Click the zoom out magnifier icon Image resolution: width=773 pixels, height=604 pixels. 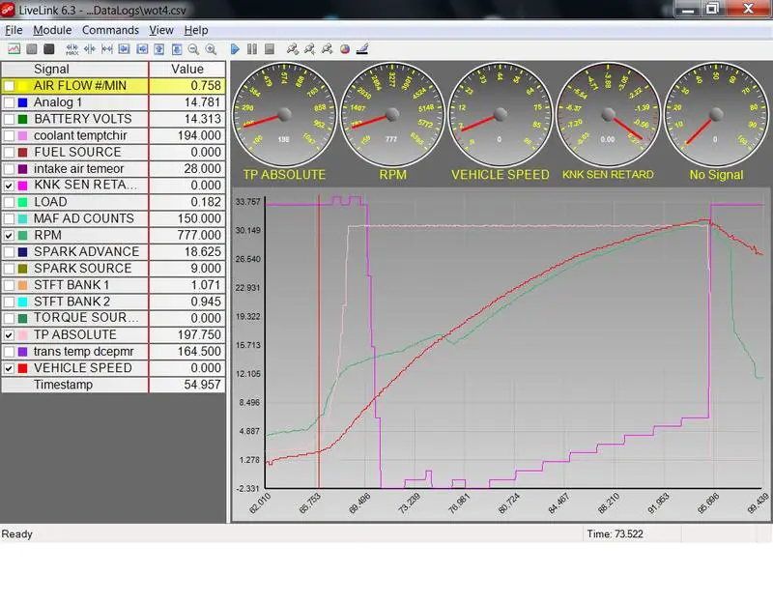[x=194, y=49]
